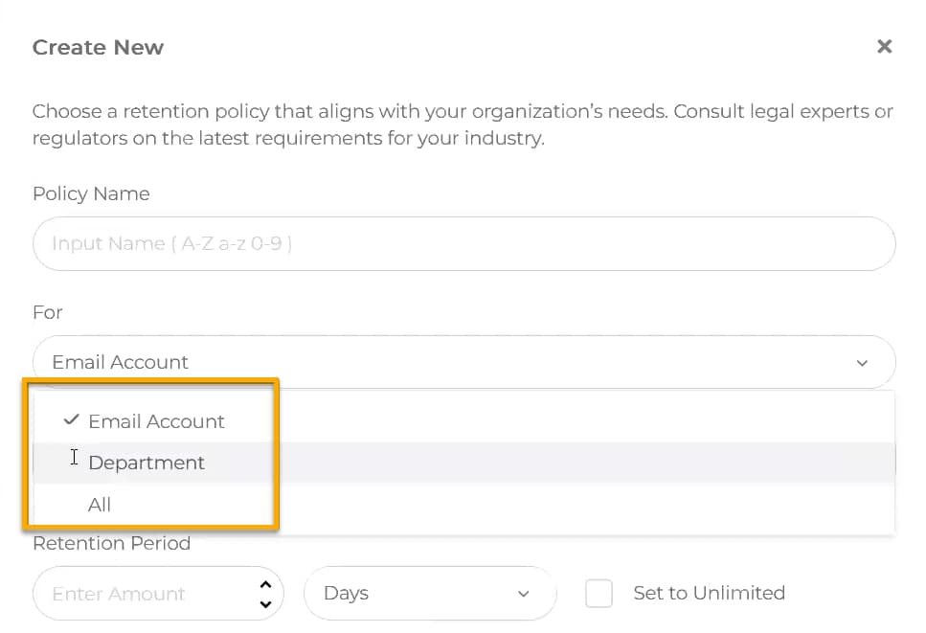Open the For dropdown showing Email Account
This screenshot has width=926, height=633.
[464, 362]
